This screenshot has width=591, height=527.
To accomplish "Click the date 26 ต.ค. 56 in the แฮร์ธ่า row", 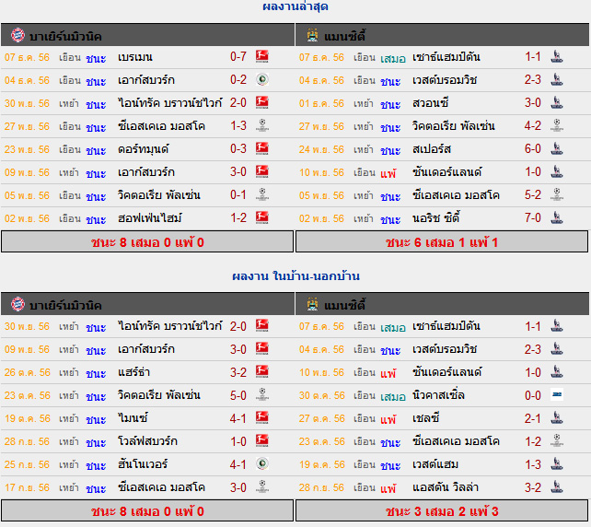I will click(27, 372).
